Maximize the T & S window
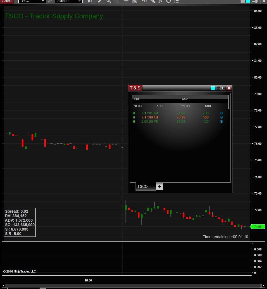The image size is (267, 289). coord(224,88)
